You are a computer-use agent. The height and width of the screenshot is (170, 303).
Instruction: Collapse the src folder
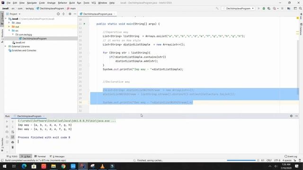(9, 31)
